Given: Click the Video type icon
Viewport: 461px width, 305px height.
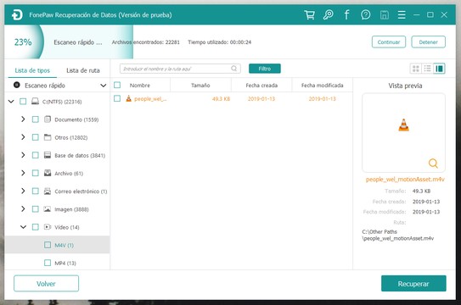Looking at the screenshot, I should [48, 227].
